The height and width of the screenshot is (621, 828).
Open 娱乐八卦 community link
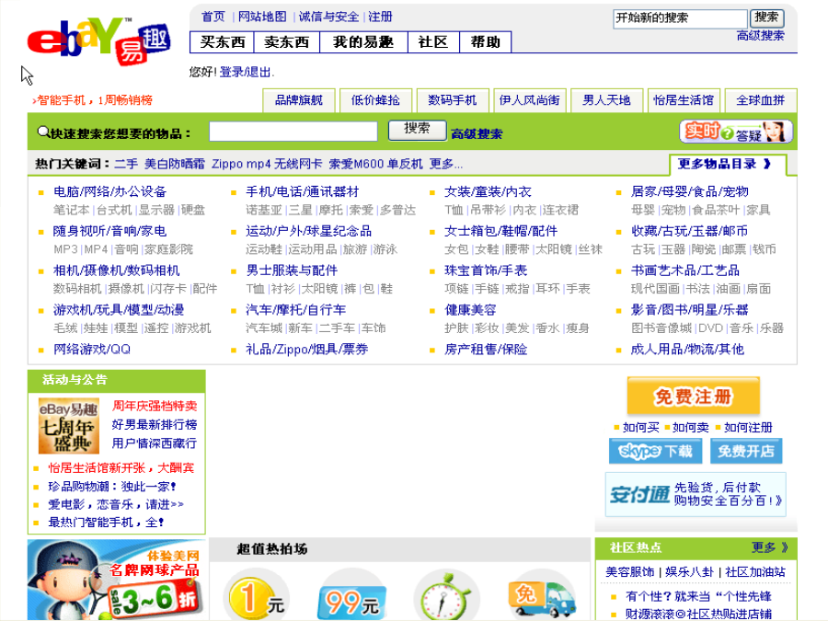690,572
